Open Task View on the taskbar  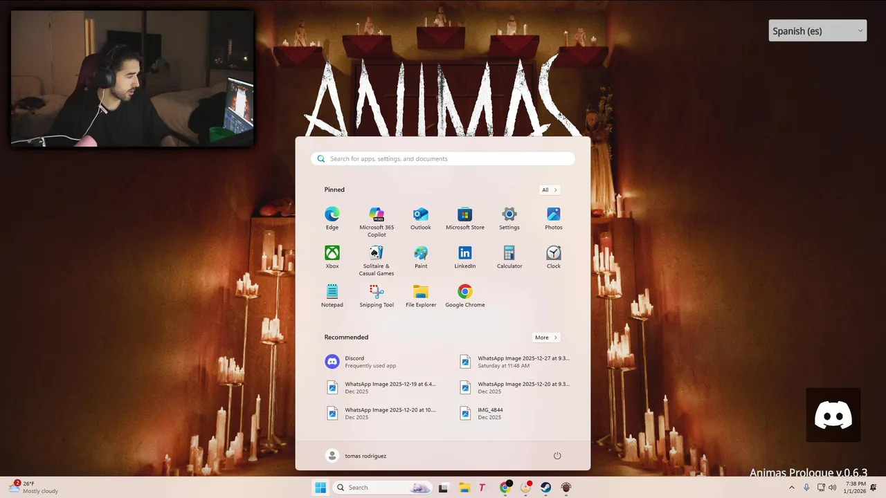coord(443,488)
